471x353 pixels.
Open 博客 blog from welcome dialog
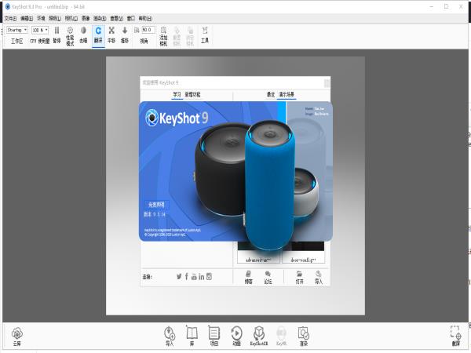click(x=248, y=278)
